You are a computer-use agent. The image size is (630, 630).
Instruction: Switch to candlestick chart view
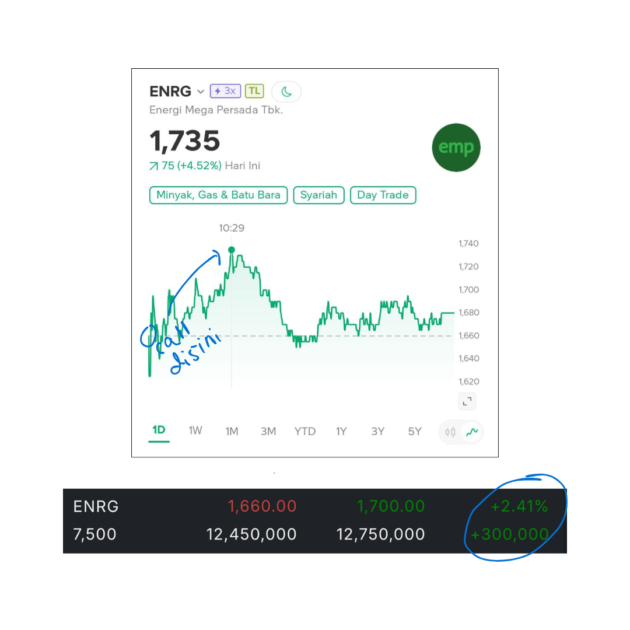(450, 432)
